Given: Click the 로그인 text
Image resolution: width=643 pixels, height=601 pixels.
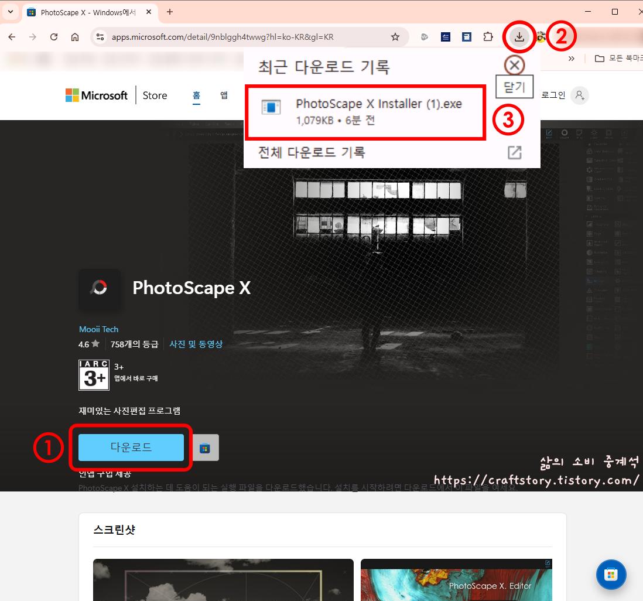Looking at the screenshot, I should (x=553, y=95).
